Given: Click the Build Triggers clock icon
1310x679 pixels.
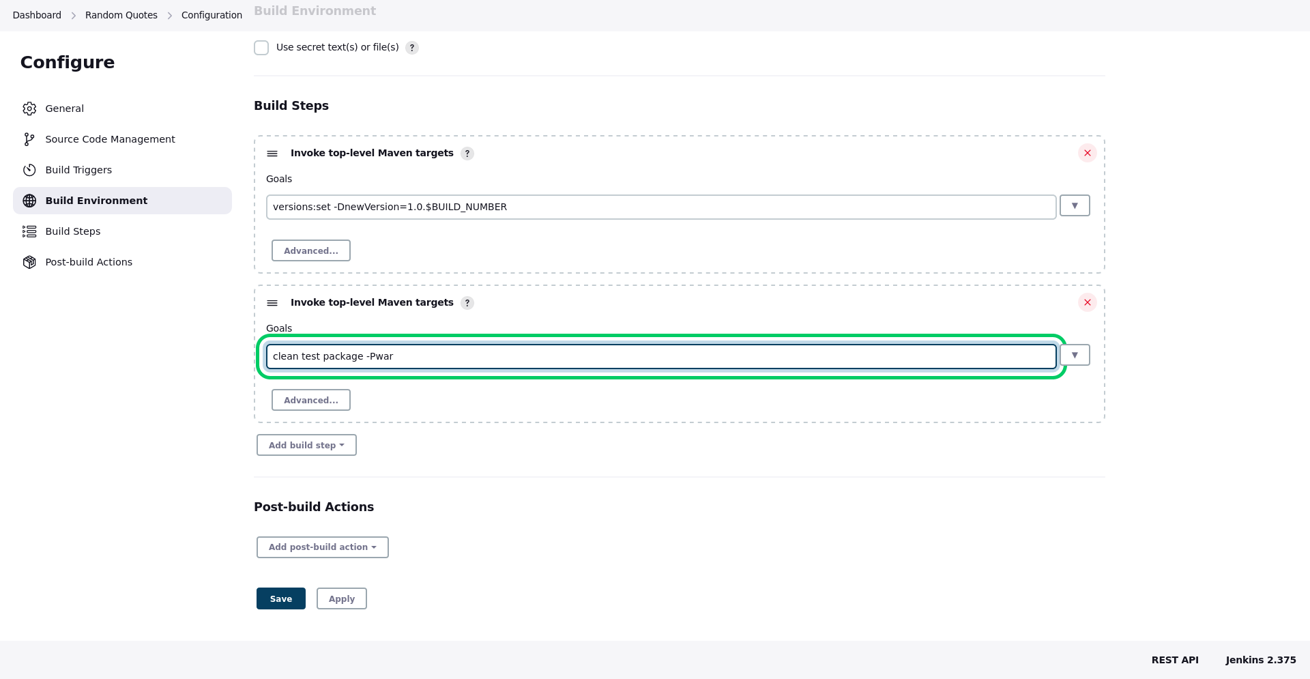Looking at the screenshot, I should coord(29,170).
